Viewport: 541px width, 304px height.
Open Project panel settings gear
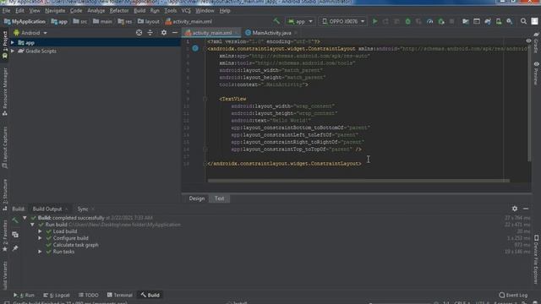[164, 33]
